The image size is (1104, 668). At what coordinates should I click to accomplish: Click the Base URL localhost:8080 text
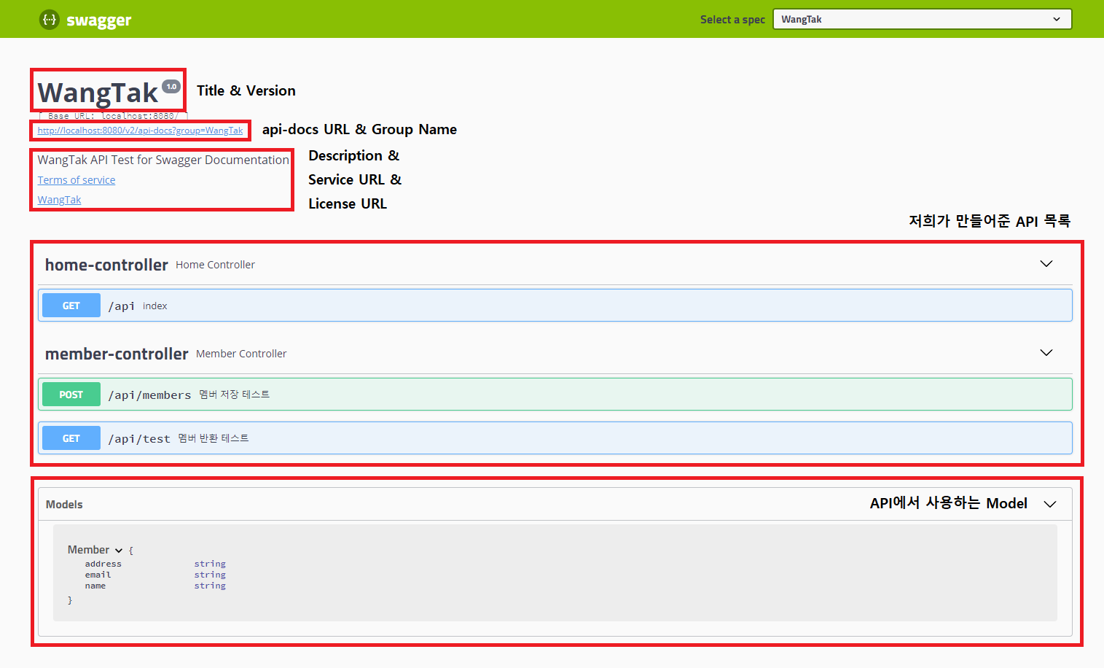coord(113,116)
